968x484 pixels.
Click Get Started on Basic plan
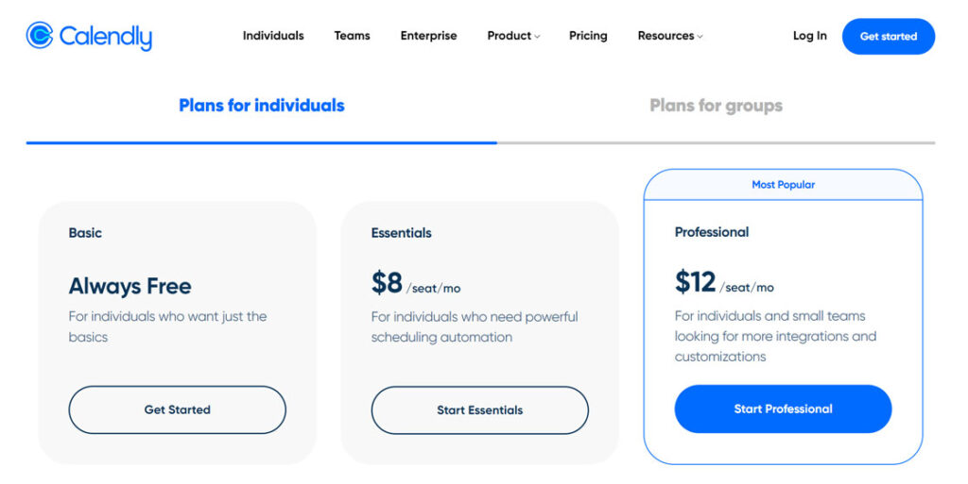pyautogui.click(x=177, y=409)
